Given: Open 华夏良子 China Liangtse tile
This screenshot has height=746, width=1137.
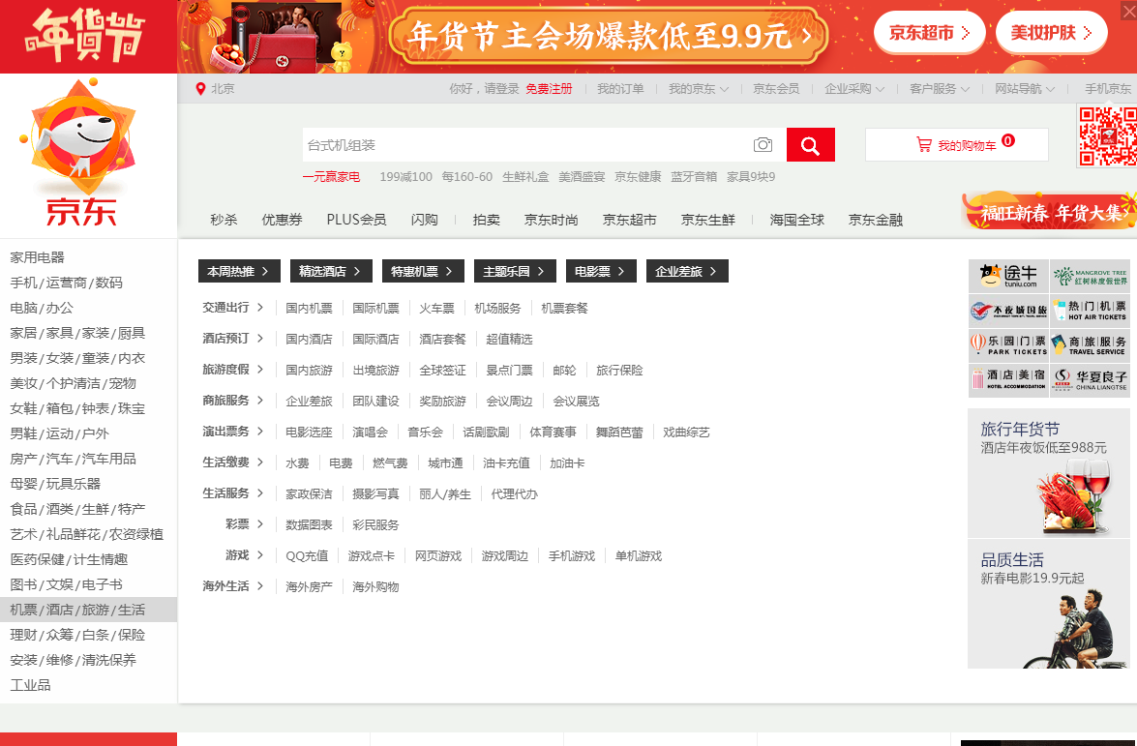Looking at the screenshot, I should (1090, 380).
